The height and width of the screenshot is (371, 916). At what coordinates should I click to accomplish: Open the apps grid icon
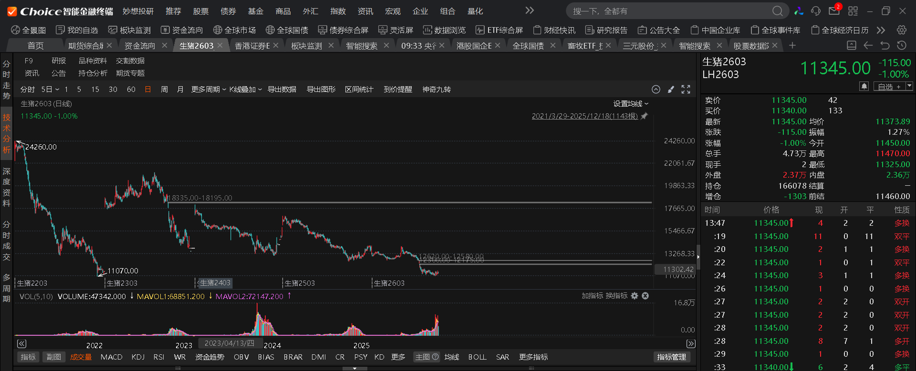pos(853,11)
